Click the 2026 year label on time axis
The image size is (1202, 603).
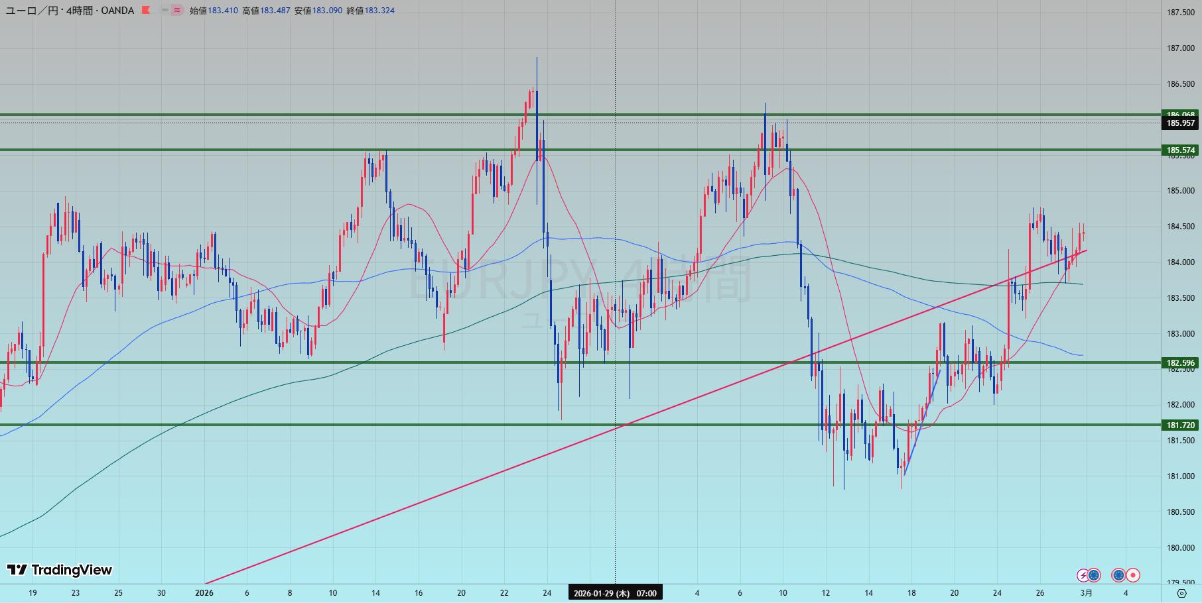pos(204,593)
